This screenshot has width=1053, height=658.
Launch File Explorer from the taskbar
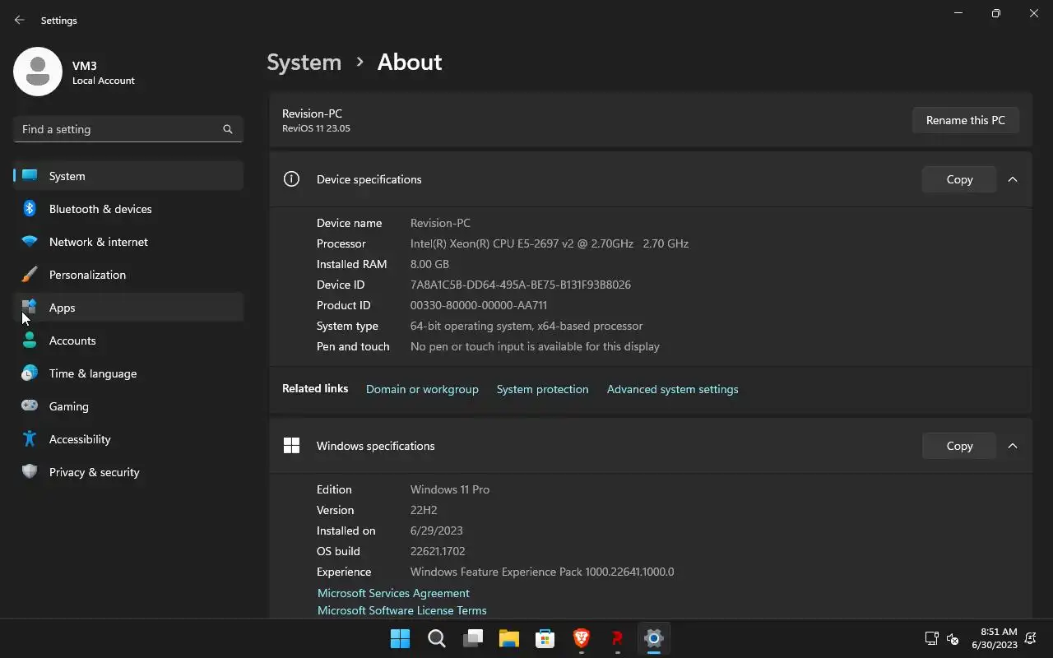[x=509, y=638]
